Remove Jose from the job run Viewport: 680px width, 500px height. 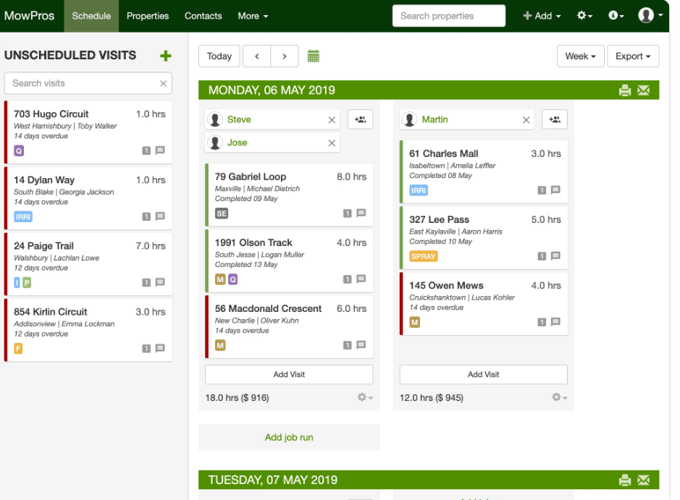pos(331,143)
